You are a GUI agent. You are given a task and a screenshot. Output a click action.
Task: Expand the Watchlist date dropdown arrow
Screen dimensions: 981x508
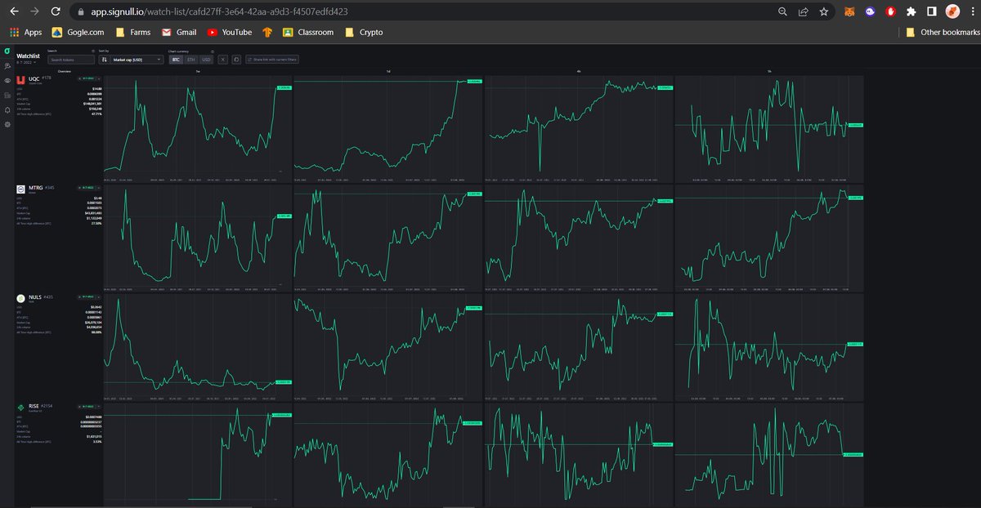pyautogui.click(x=34, y=62)
